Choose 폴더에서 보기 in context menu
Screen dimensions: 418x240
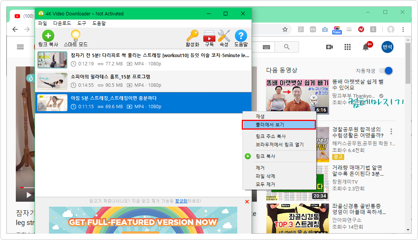tap(279, 125)
